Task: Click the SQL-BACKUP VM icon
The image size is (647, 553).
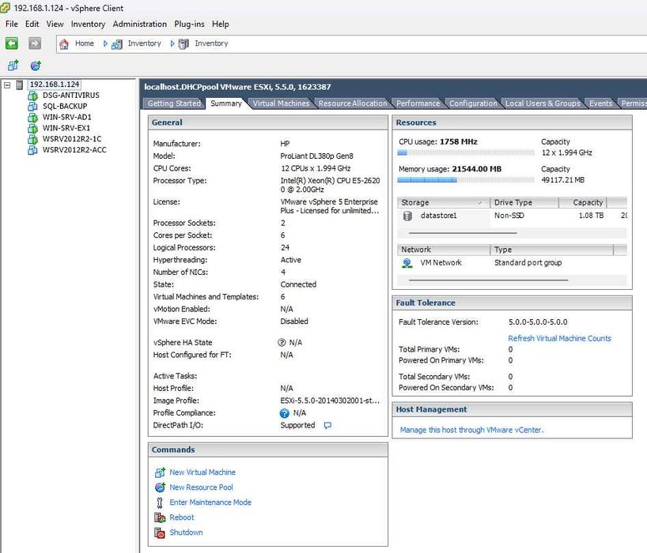Action: 32,107
